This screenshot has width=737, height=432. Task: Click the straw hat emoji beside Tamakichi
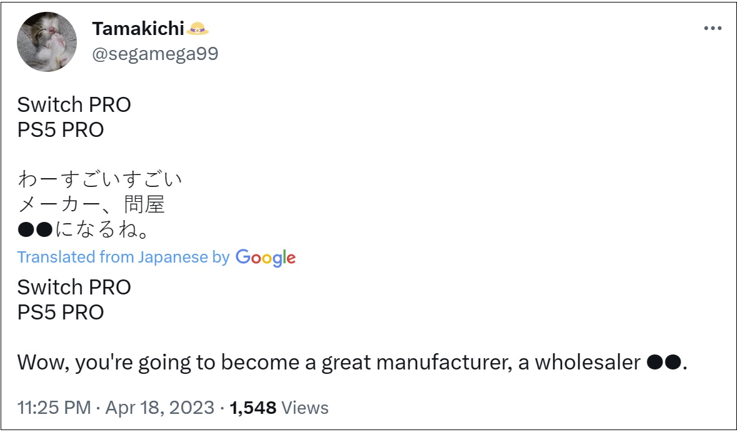[197, 29]
